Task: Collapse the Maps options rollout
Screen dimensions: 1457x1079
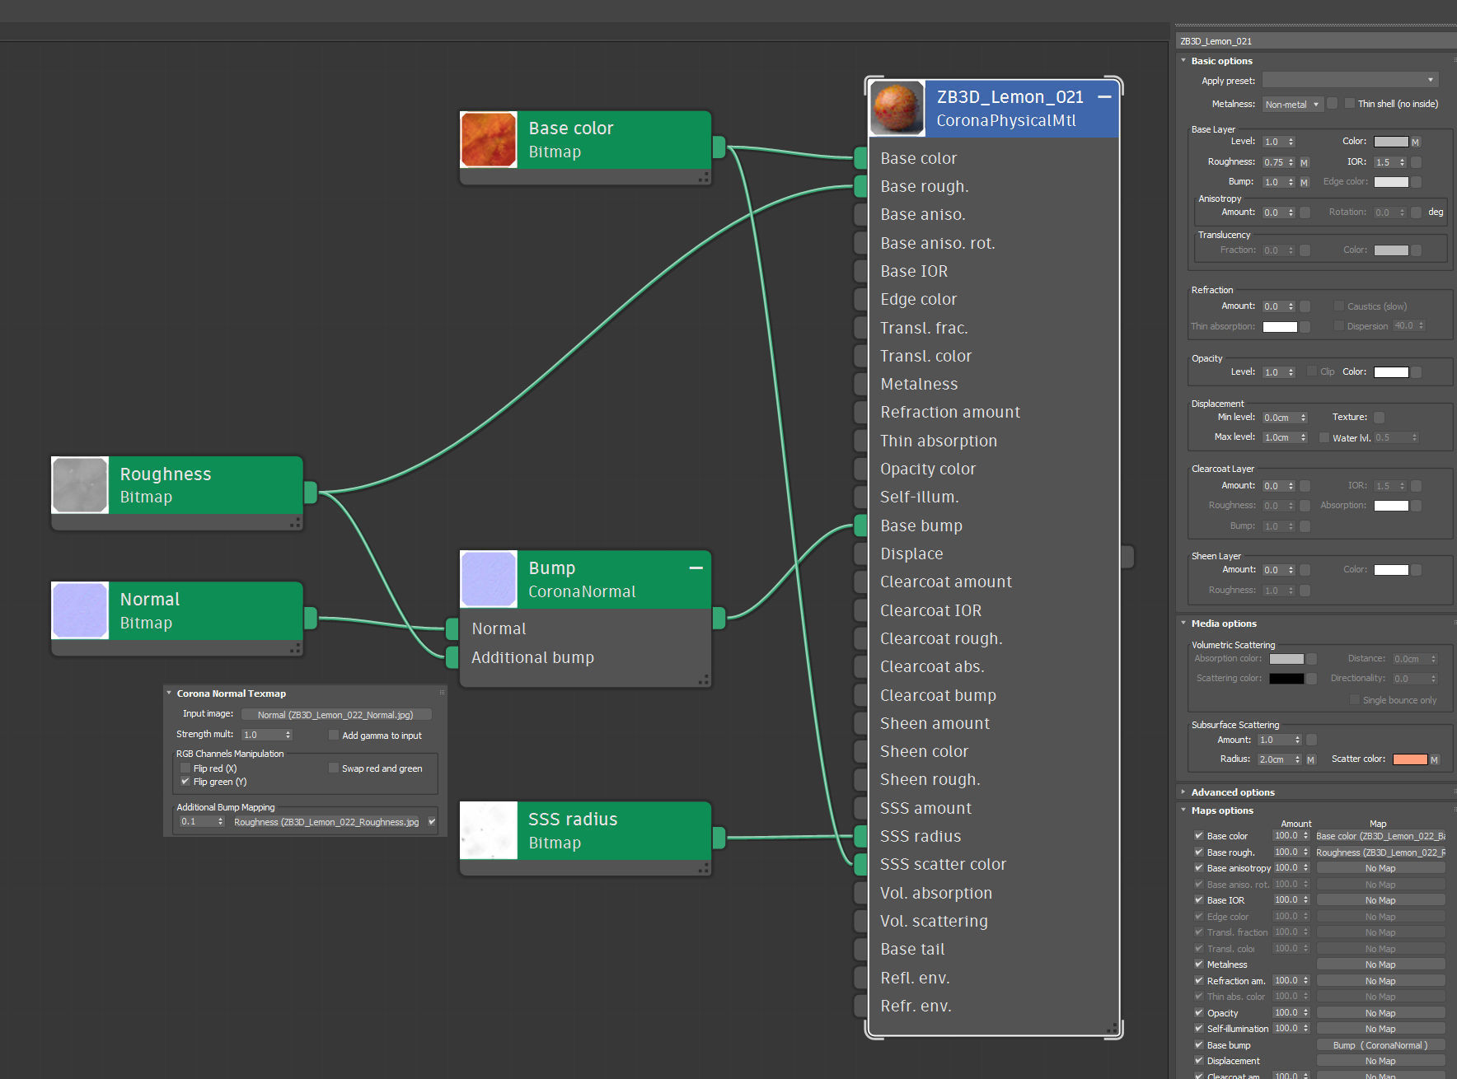Action: click(1184, 810)
